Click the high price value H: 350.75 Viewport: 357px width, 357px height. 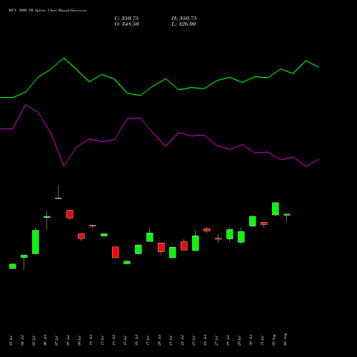(x=184, y=19)
